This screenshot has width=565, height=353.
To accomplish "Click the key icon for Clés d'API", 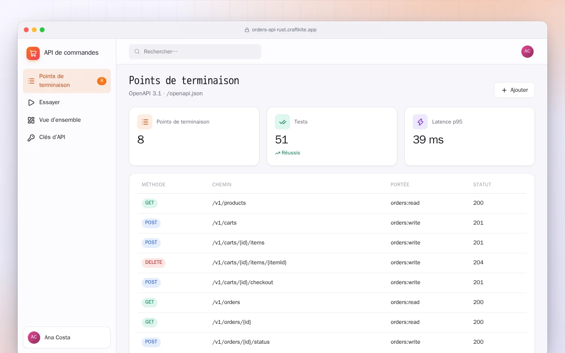I will click(x=31, y=138).
